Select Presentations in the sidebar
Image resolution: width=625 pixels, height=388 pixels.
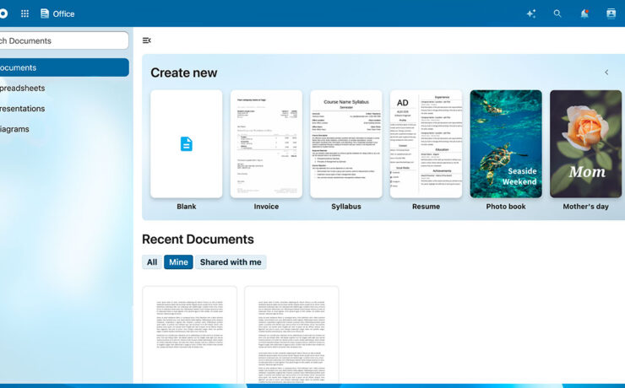click(x=64, y=108)
